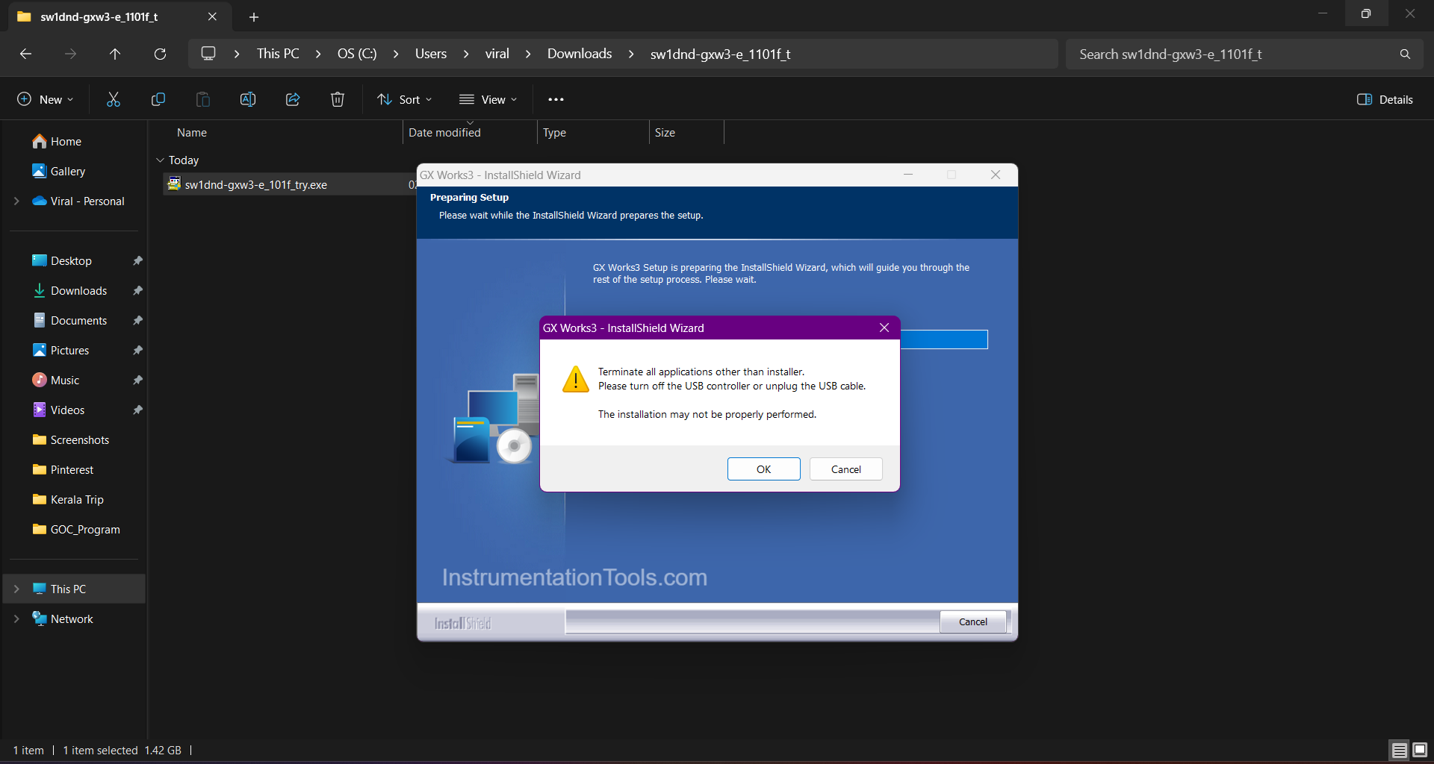Screen dimensions: 1434x764
Task: Expand the Viral - Personal node
Action: click(16, 201)
